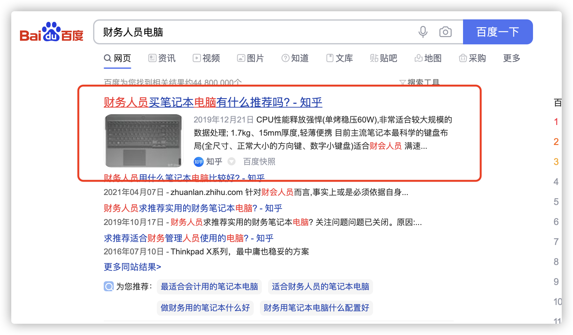Click the zhuanlan.zhihu.com snippet line
Viewport: 573px width, 335px height.
pyautogui.click(x=256, y=192)
